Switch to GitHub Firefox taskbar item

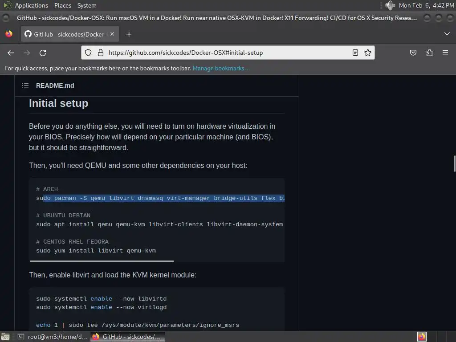pos(127,337)
